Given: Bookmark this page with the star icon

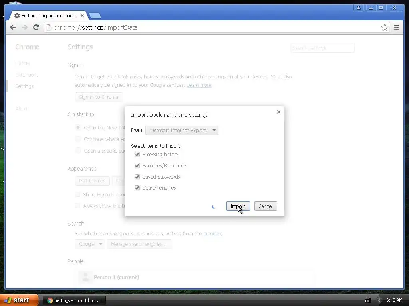Looking at the screenshot, I should (385, 27).
